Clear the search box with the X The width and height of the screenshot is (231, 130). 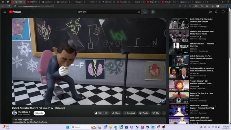pos(139,12)
